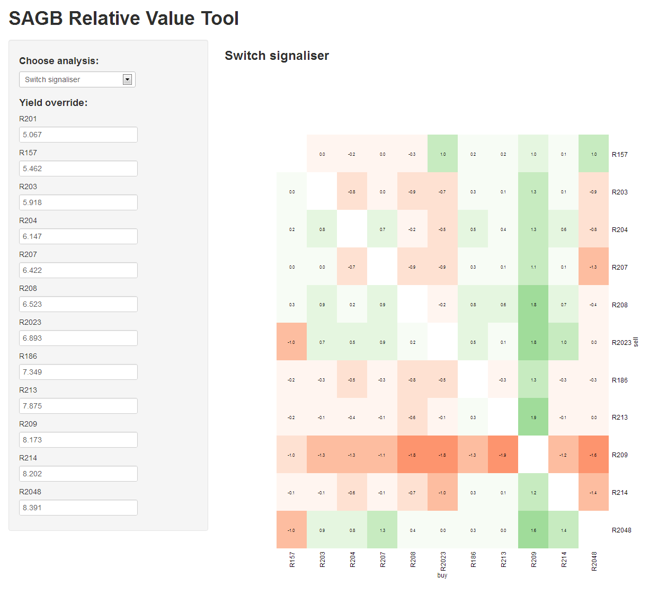
Task: Click the dropdown arrow beside Switch signaliser
Action: (127, 79)
